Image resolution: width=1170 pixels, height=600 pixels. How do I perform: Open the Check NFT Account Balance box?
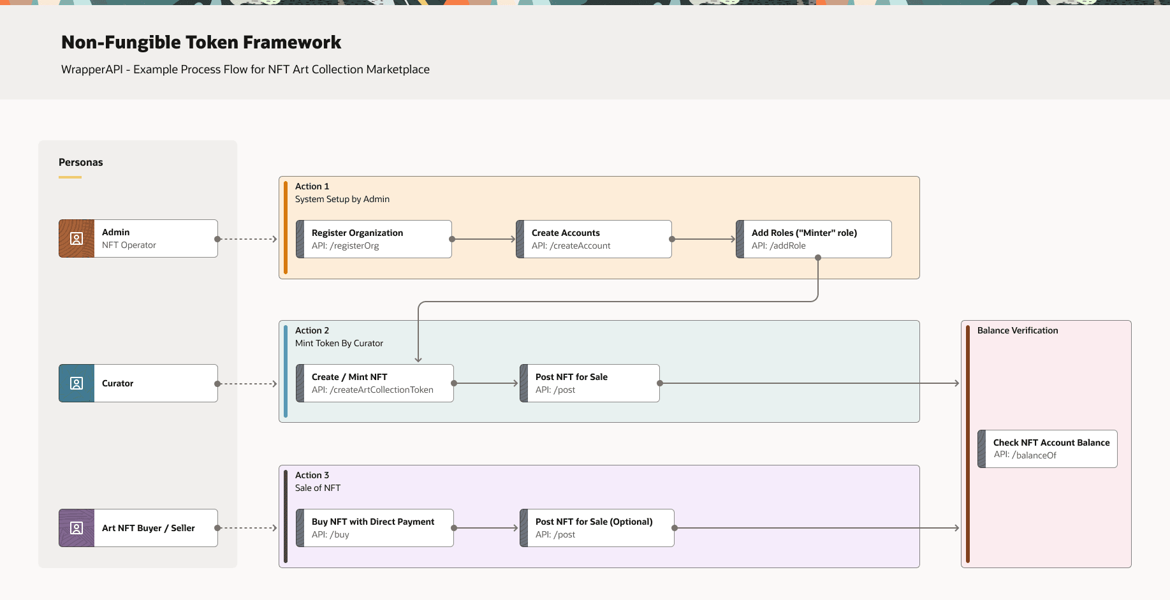(1048, 449)
